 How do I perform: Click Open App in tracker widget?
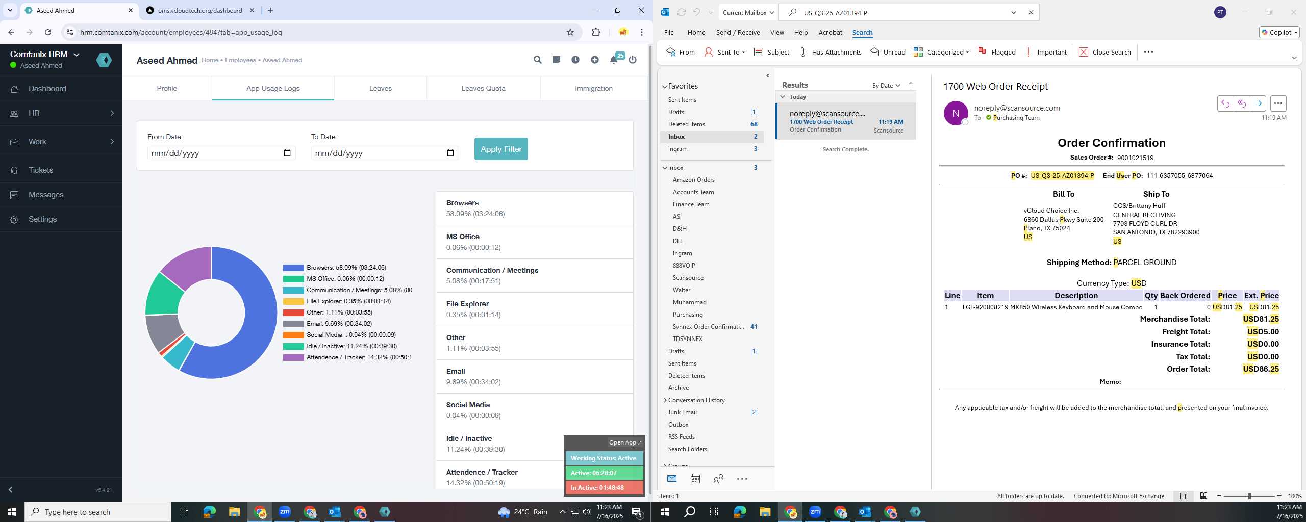[x=625, y=442]
